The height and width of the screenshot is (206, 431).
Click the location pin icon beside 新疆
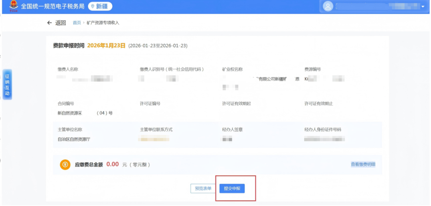[x=93, y=6]
